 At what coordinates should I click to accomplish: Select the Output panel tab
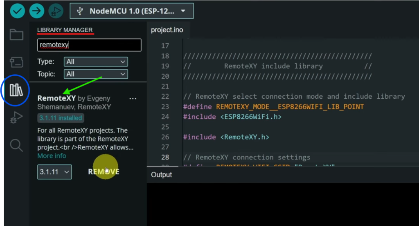[x=161, y=175]
